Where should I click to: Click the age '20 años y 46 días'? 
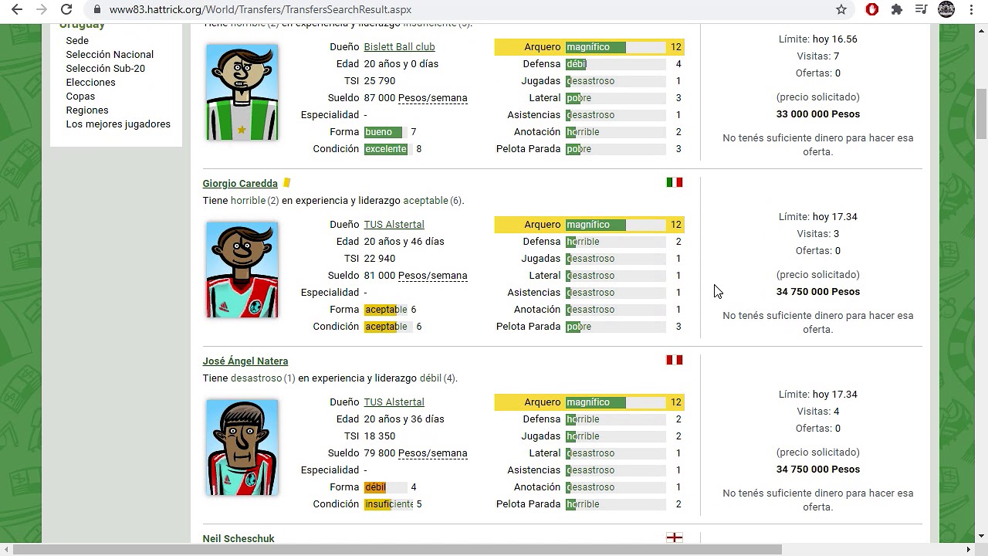click(x=404, y=241)
